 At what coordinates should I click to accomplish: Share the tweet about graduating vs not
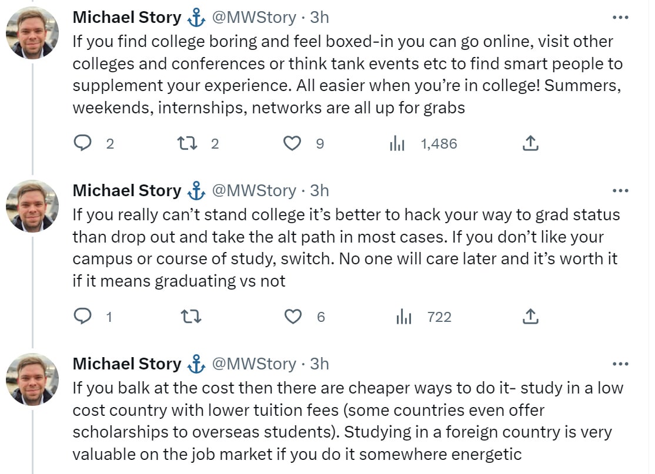click(x=530, y=317)
